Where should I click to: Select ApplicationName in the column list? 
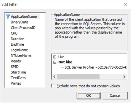24,17
